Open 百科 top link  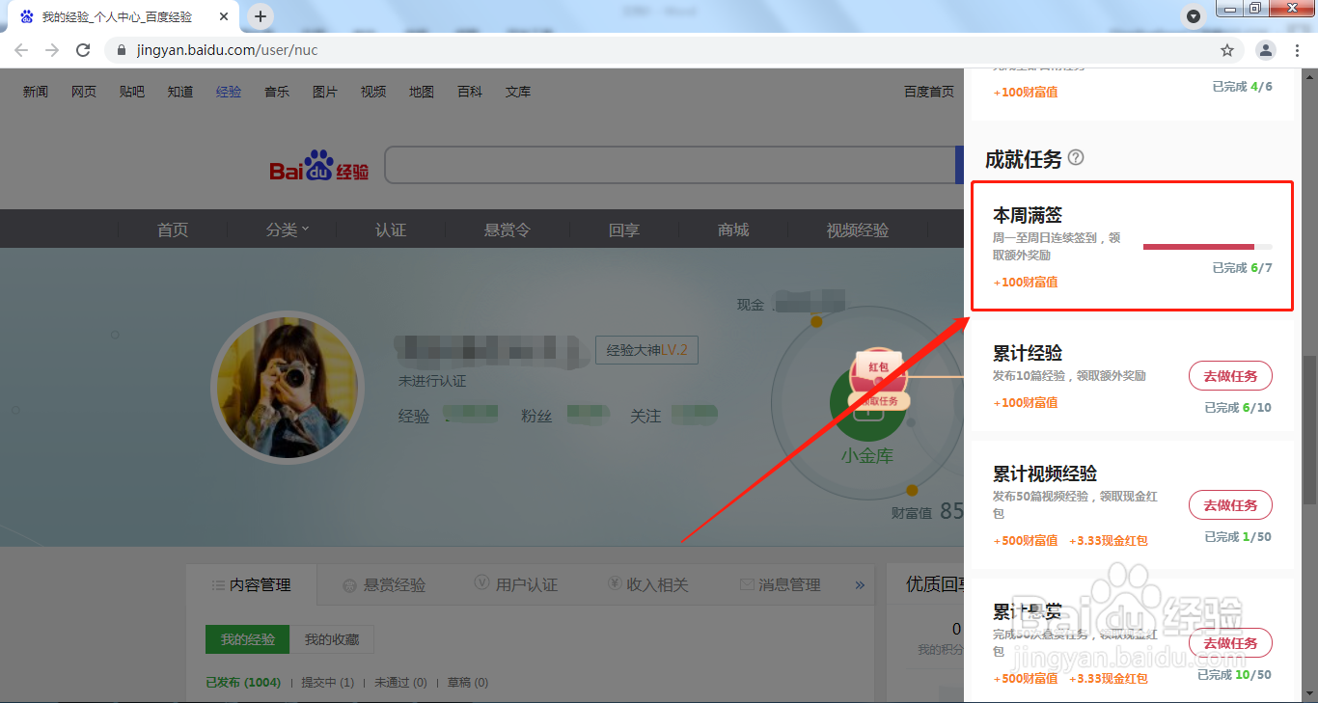(470, 92)
